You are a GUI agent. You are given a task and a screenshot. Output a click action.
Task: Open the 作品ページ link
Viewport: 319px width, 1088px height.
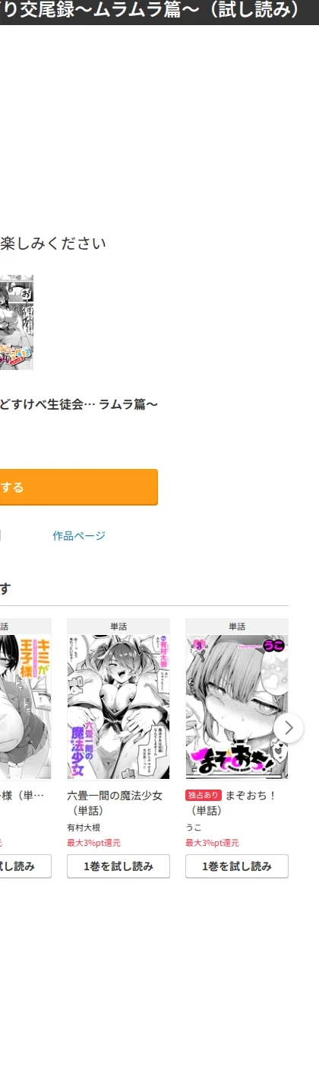[x=79, y=536]
